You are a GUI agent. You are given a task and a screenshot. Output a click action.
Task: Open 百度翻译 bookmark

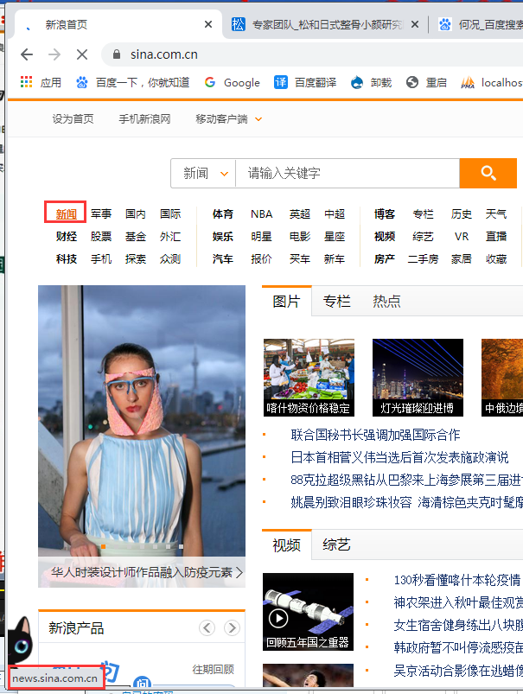coord(305,82)
